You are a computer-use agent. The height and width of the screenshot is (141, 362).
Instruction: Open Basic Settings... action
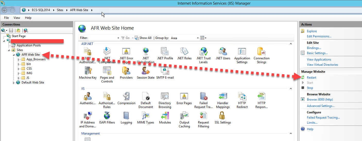click(x=317, y=53)
